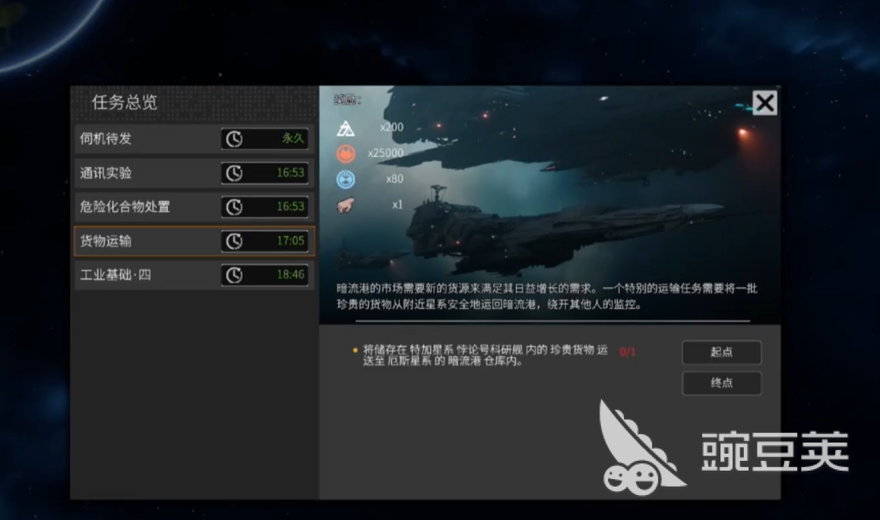Click the triangle reward icon marked x200
The height and width of the screenshot is (520, 880).
(x=345, y=128)
